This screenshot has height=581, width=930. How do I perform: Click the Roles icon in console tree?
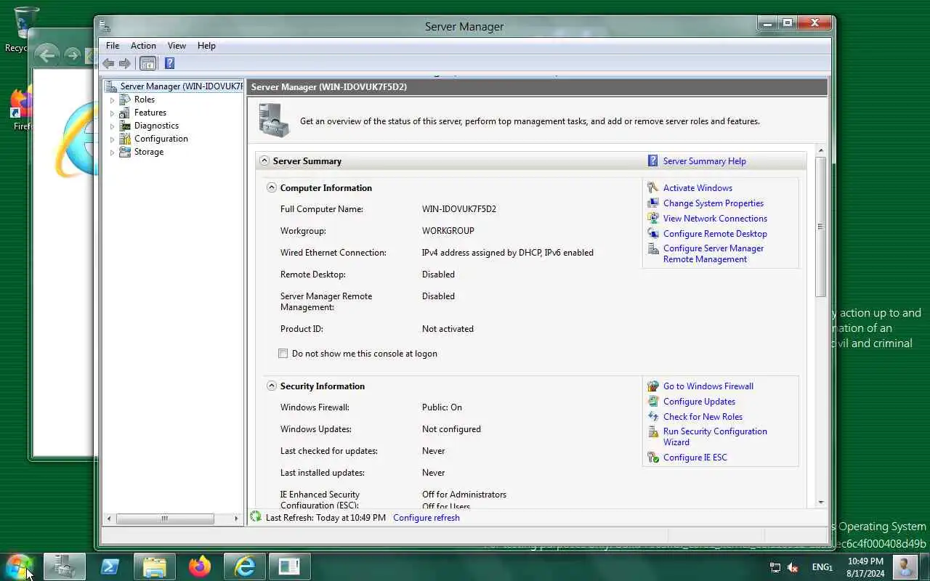click(126, 99)
